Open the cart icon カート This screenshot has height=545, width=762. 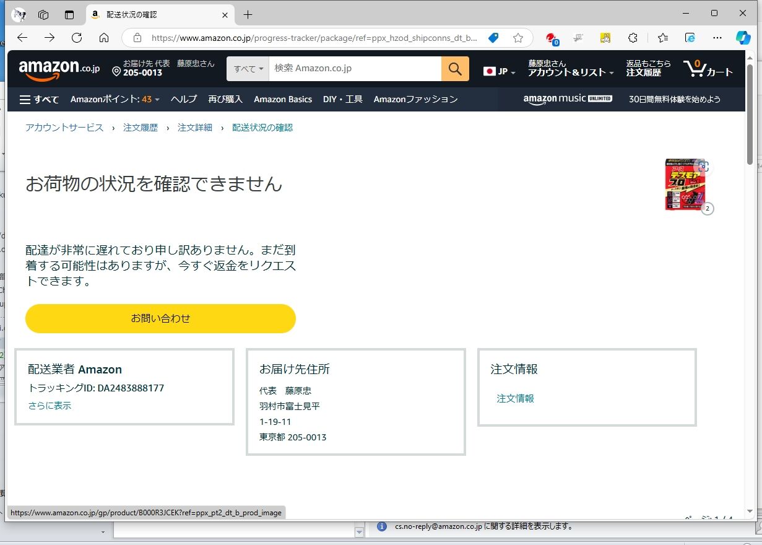(x=708, y=69)
